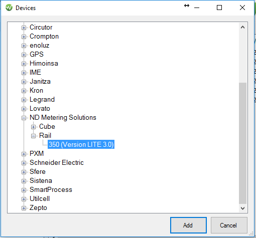Click the scrollbar up arrow
This screenshot has height=238, width=256.
point(242,27)
